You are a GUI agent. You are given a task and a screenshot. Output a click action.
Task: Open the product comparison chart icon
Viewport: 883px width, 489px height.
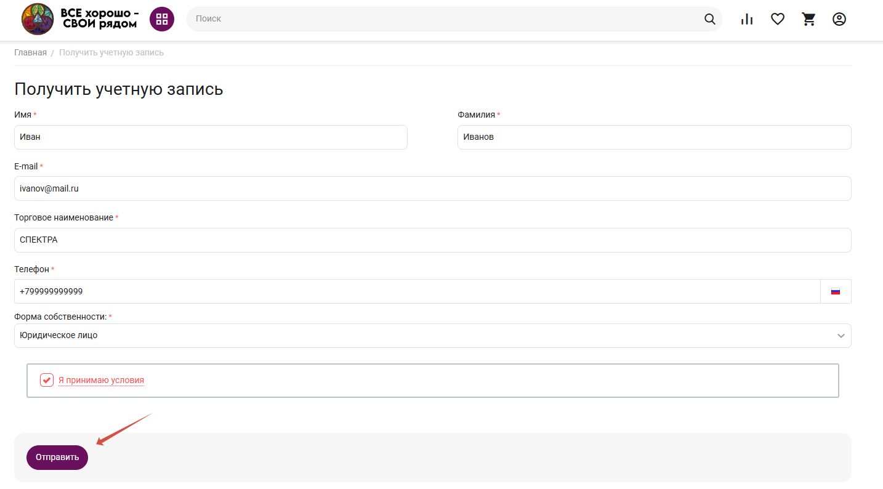click(x=747, y=19)
